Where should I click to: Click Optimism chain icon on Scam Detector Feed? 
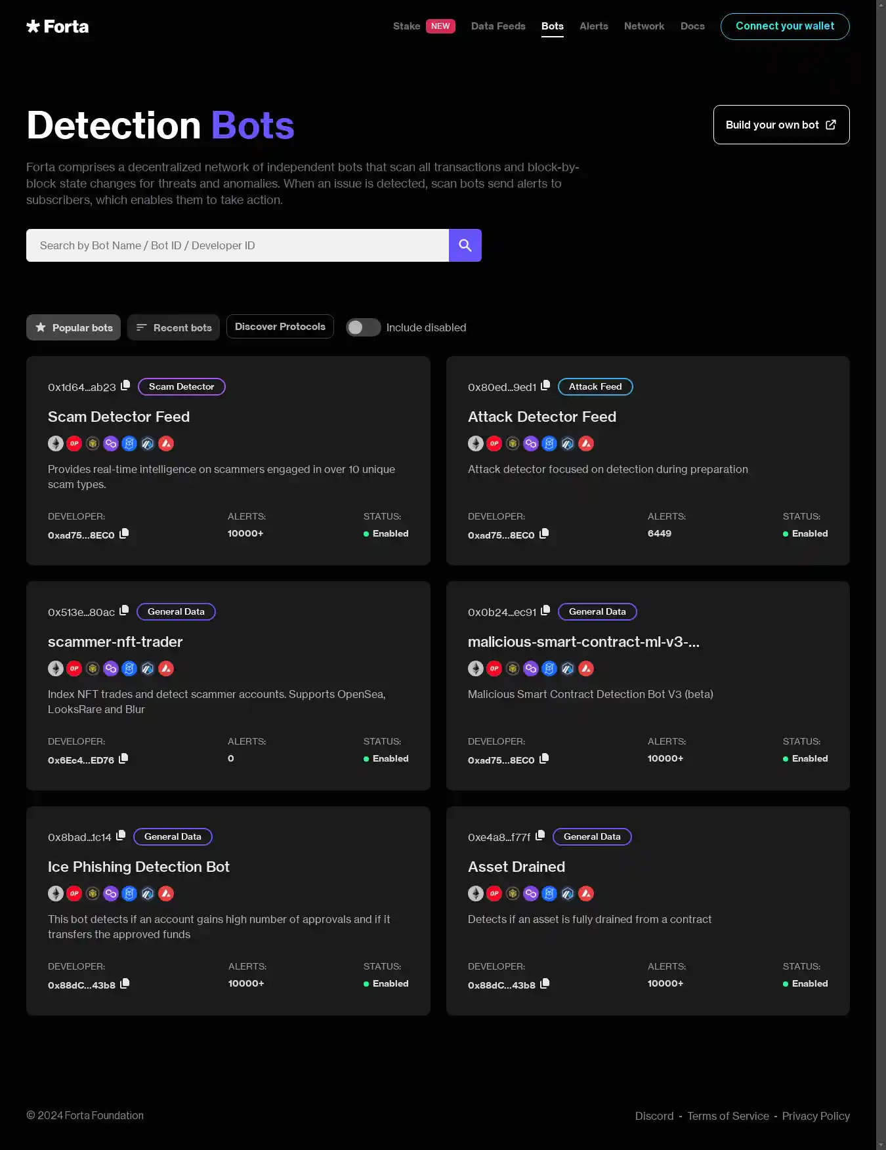74,443
